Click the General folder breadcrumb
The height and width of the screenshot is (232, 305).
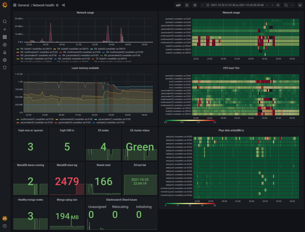(23, 5)
